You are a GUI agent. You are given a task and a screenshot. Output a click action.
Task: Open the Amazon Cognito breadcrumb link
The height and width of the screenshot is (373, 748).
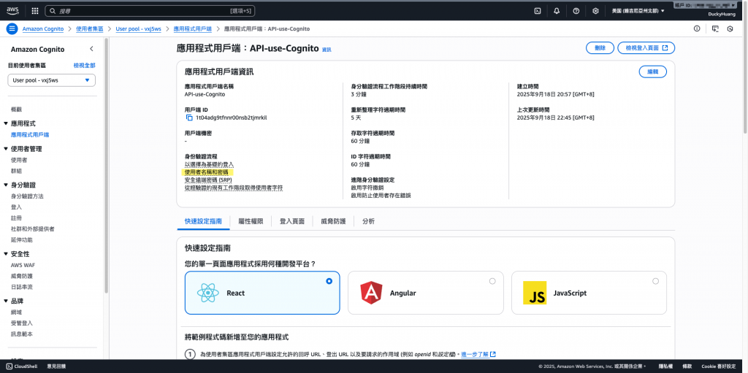tap(43, 28)
